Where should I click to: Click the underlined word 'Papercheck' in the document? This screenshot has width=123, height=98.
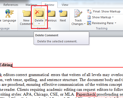click(86, 94)
